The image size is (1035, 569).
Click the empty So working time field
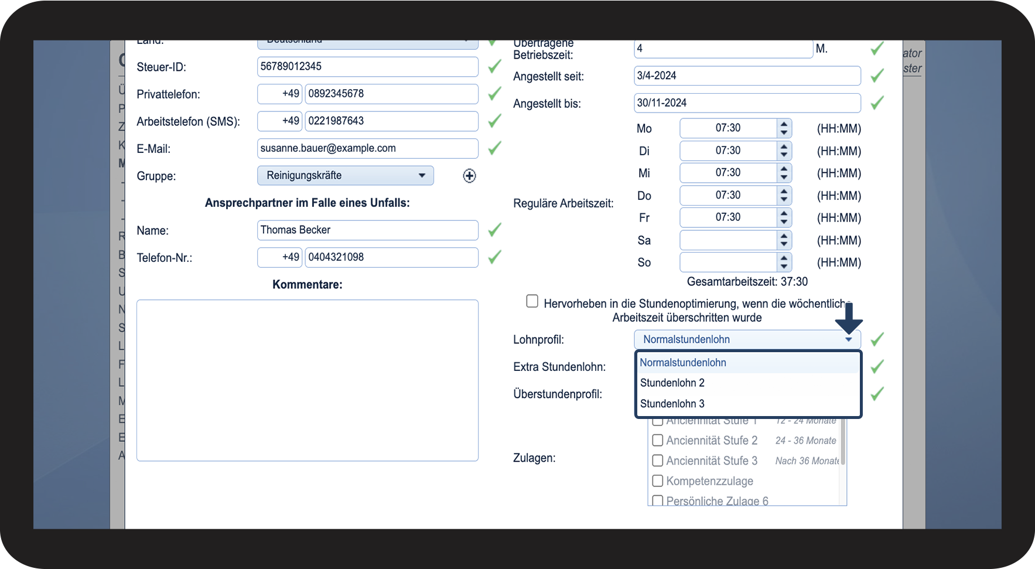[x=728, y=263]
